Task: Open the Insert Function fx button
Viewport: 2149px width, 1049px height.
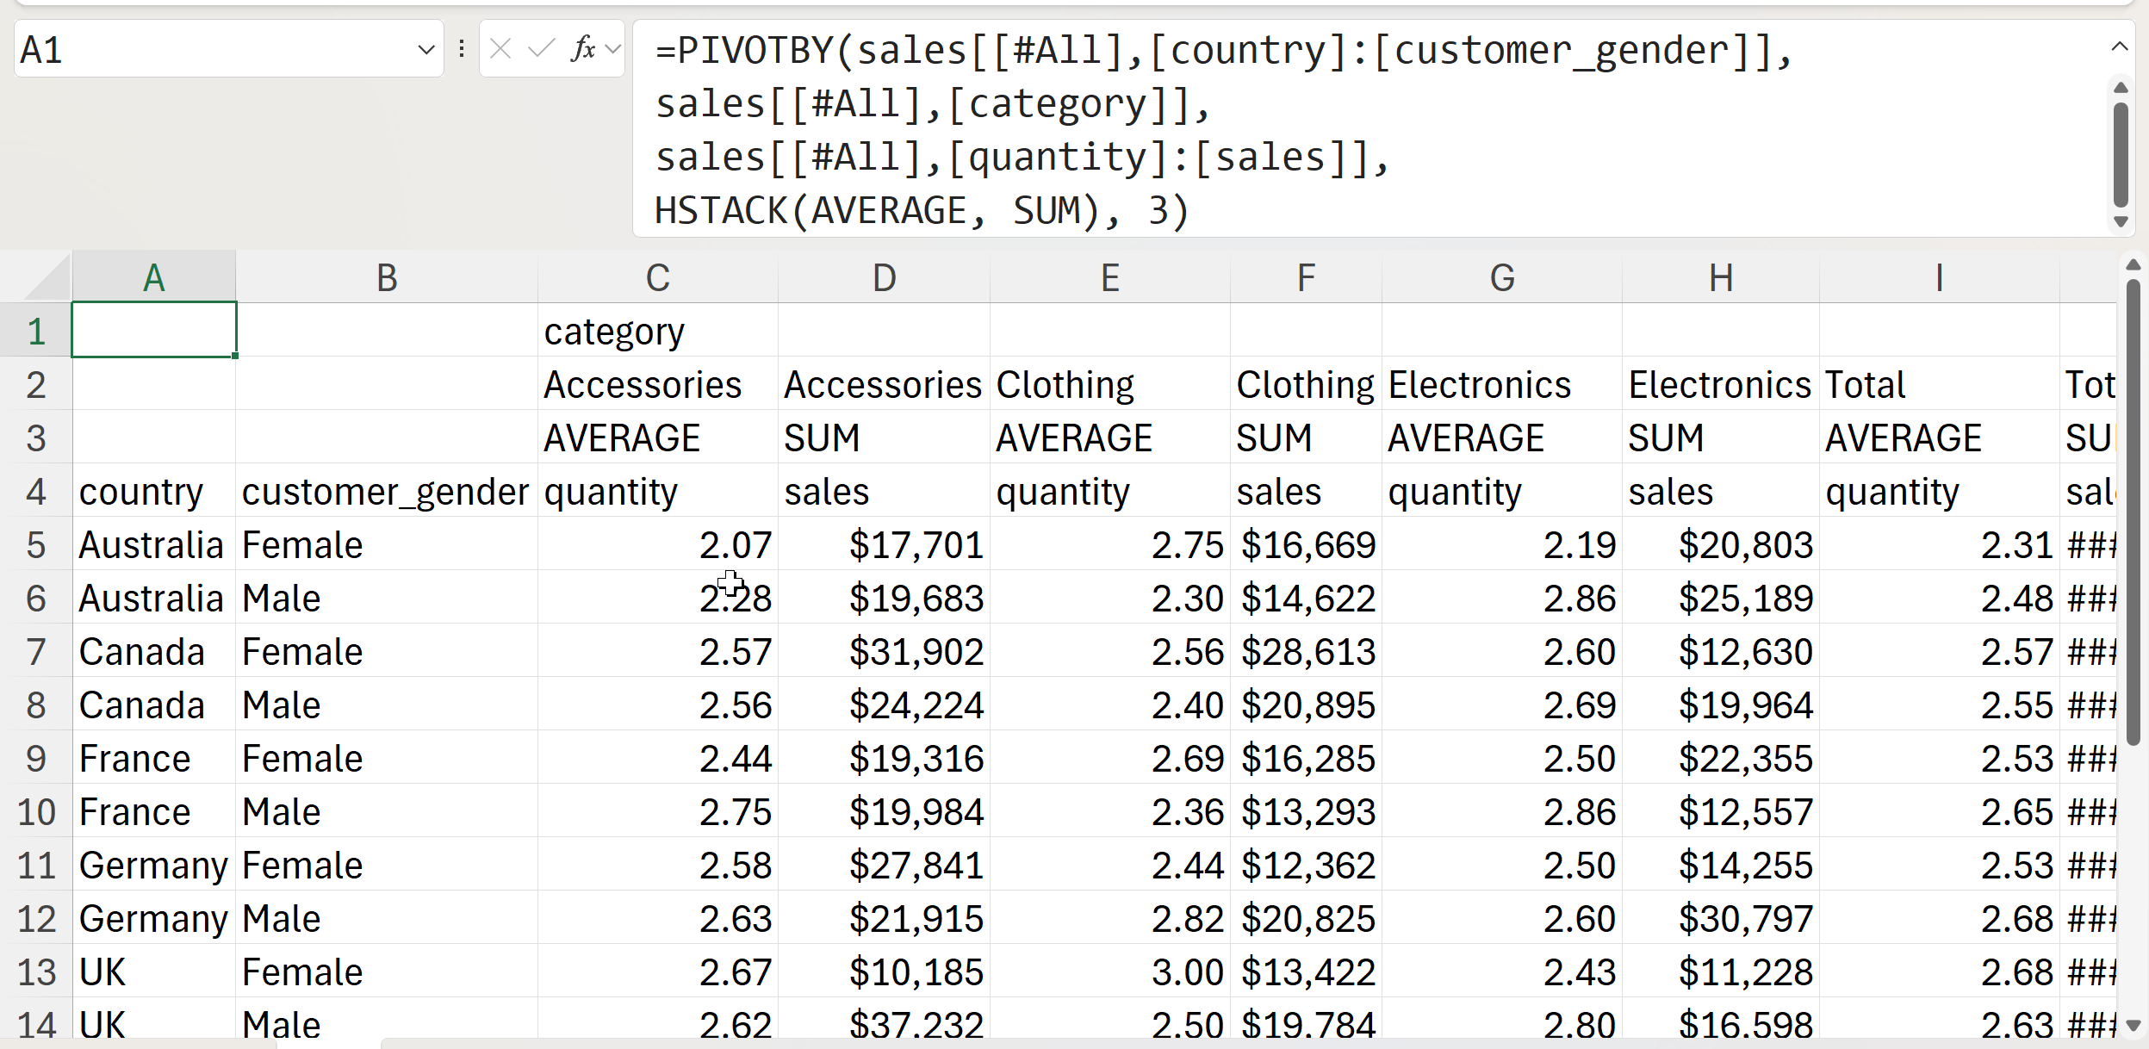Action: pyautogui.click(x=583, y=49)
